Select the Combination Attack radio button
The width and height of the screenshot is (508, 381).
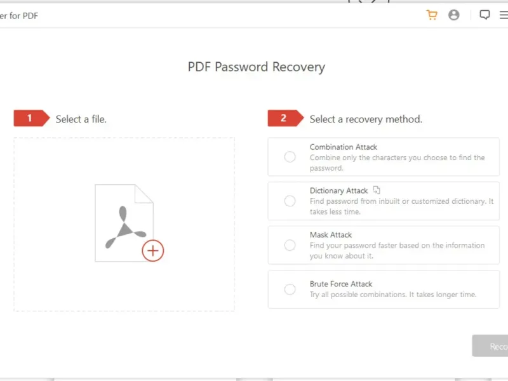pyautogui.click(x=290, y=157)
